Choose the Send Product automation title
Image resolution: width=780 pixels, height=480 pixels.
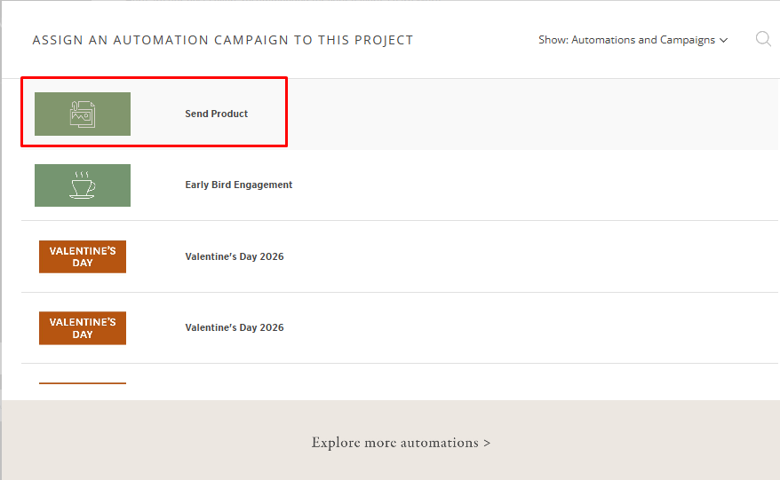coord(216,114)
